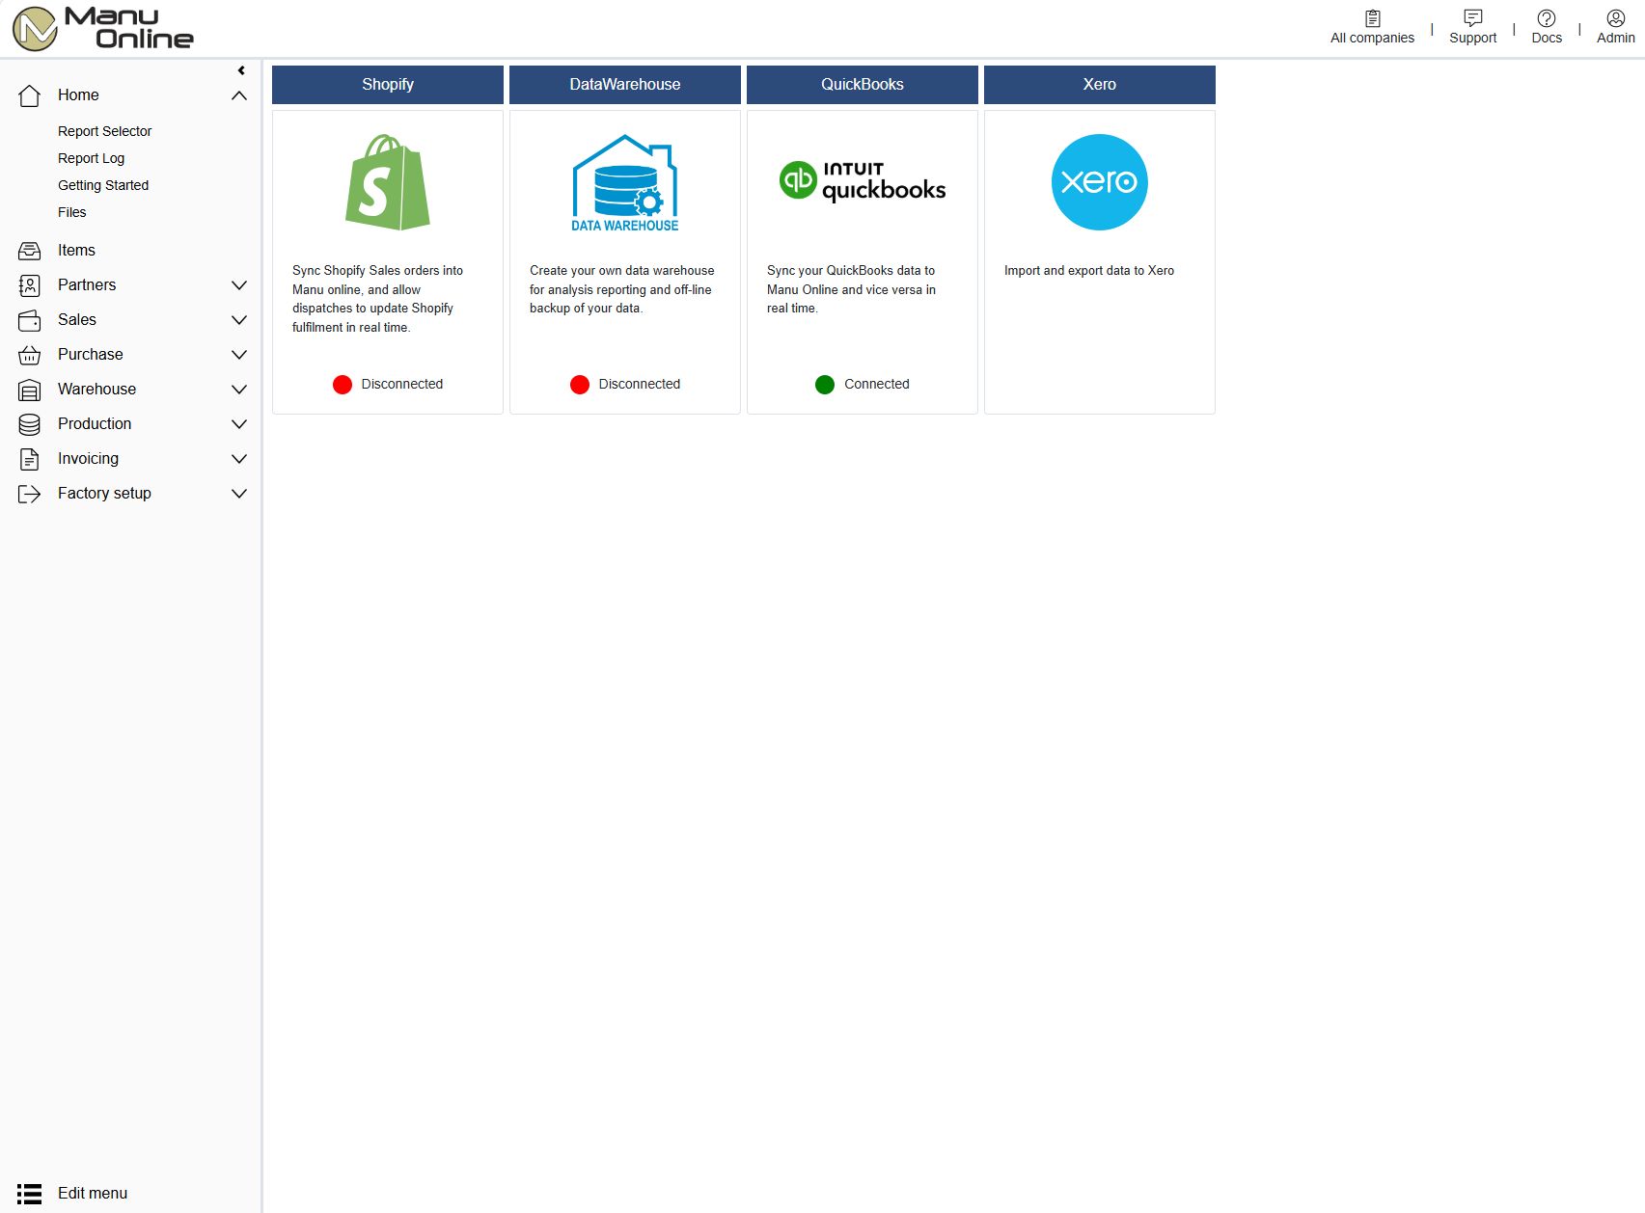Collapse the sidebar with the arrow icon

[x=241, y=70]
